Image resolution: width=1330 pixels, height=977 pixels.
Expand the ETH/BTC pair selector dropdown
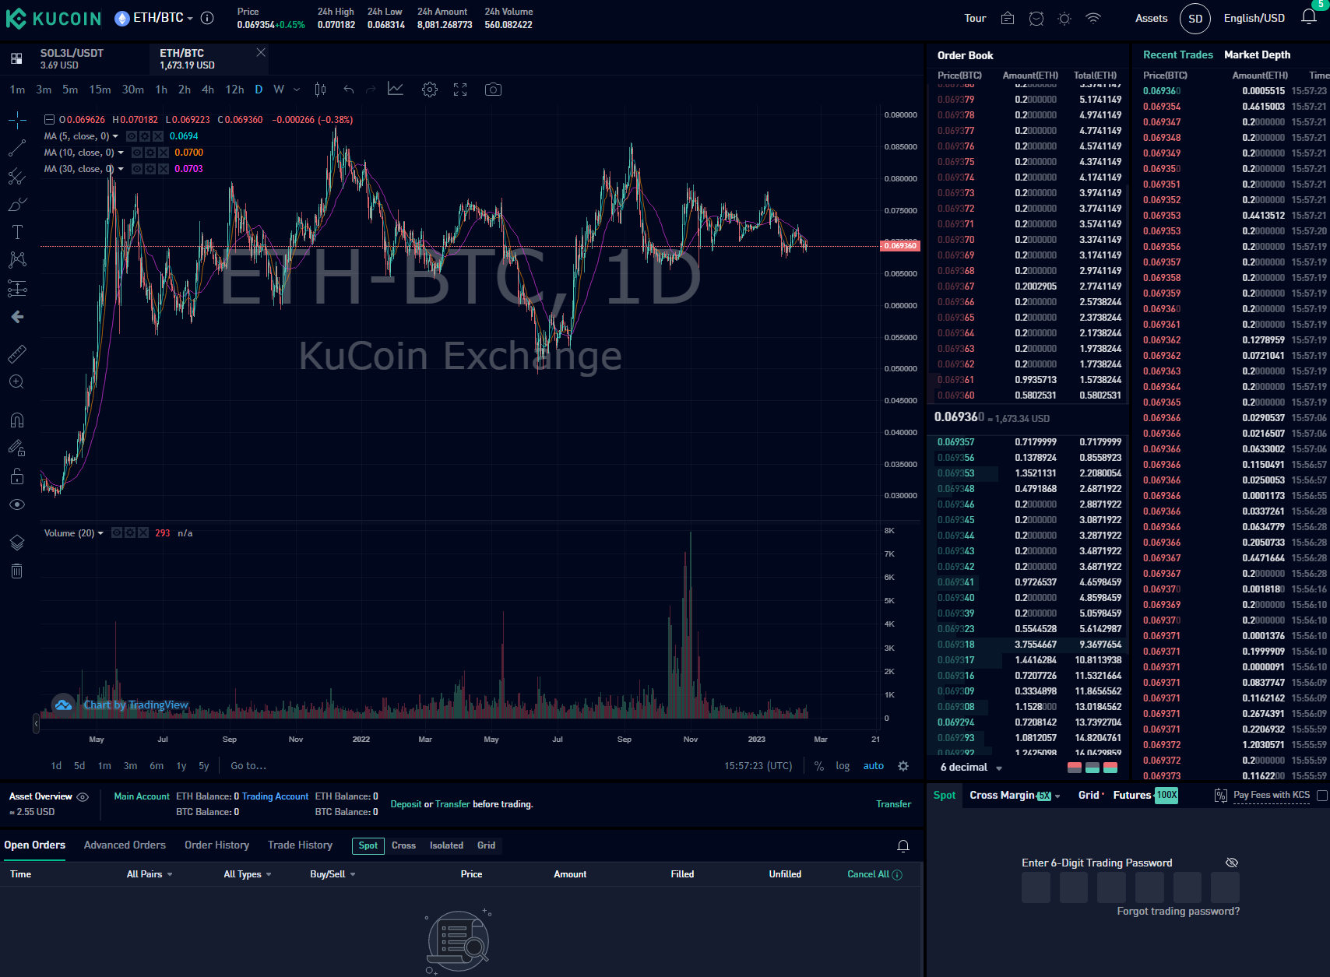[190, 19]
